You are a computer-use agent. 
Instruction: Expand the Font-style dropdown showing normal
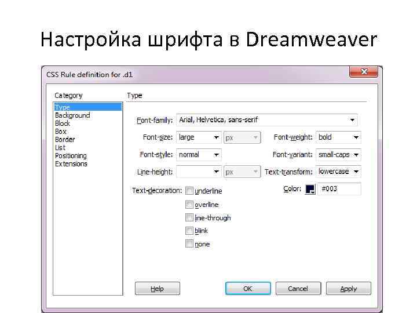point(199,155)
